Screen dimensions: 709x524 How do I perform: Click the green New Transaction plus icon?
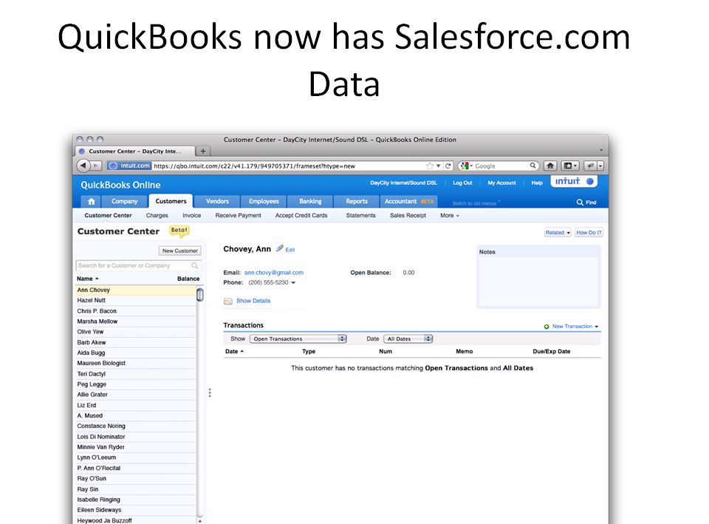click(547, 327)
